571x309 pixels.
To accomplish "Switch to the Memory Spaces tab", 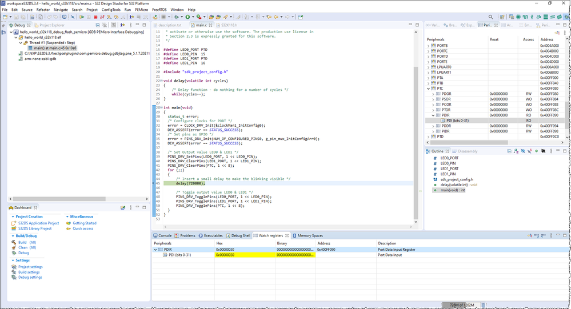I will tap(309, 235).
